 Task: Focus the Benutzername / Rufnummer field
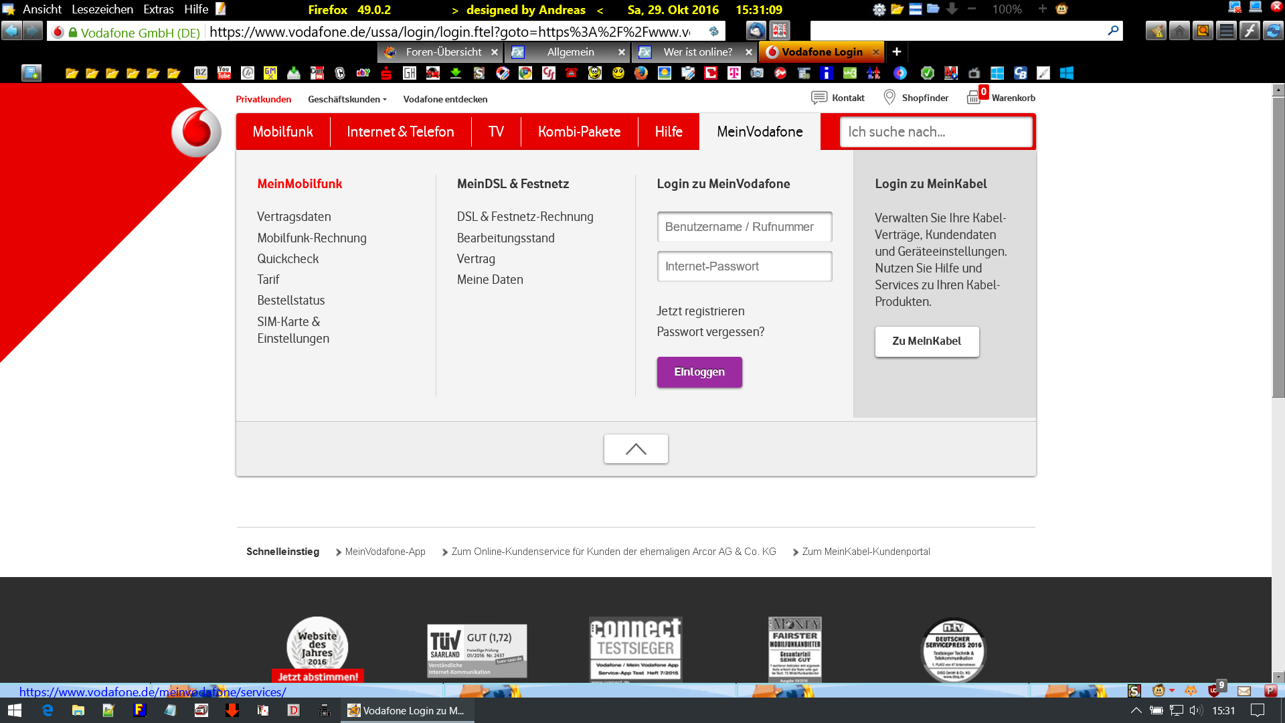[x=744, y=227]
